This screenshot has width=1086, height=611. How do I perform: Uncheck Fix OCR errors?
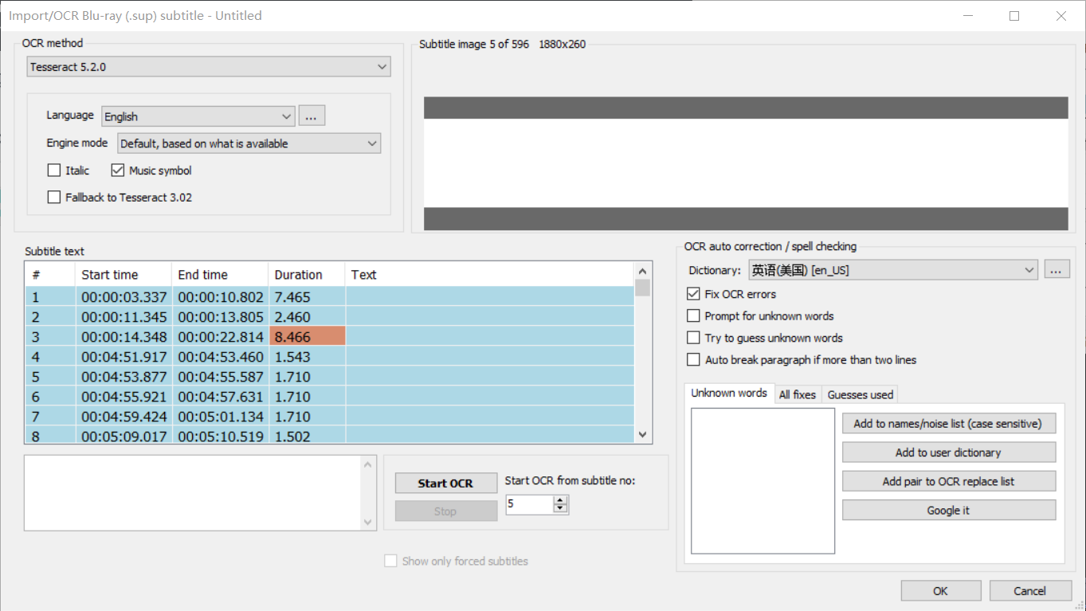click(x=693, y=293)
